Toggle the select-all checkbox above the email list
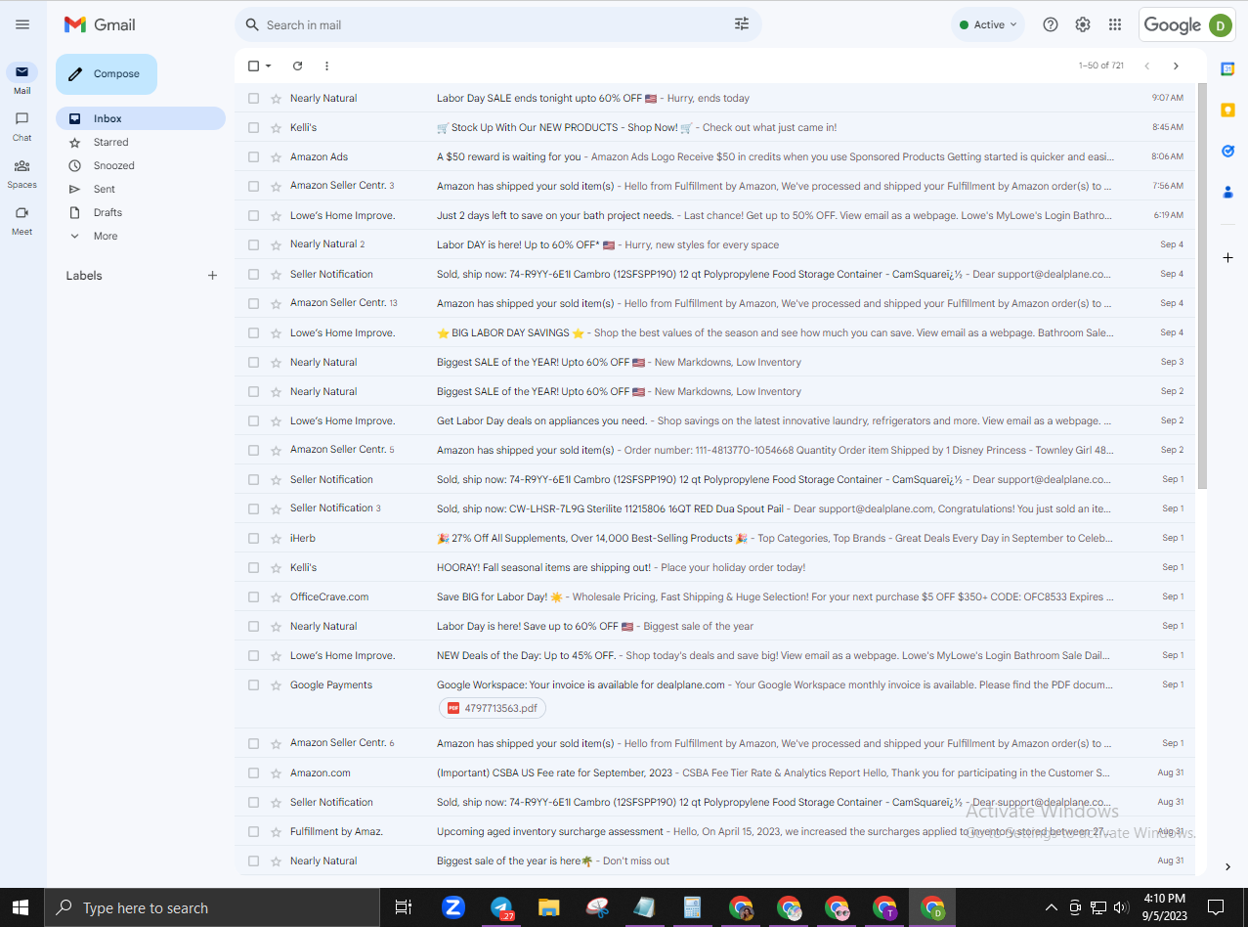Screen dimensions: 1248x927 (x=254, y=66)
